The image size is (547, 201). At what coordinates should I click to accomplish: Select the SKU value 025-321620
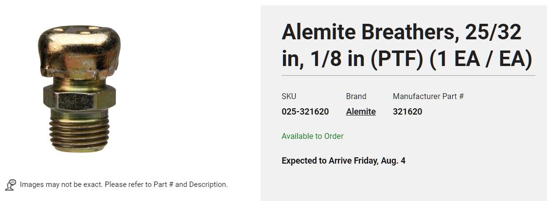point(305,112)
